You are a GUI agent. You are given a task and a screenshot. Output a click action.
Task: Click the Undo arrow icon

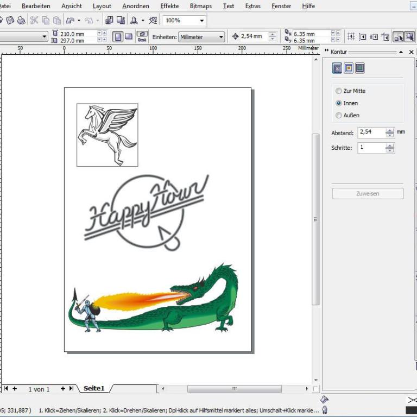coord(70,21)
